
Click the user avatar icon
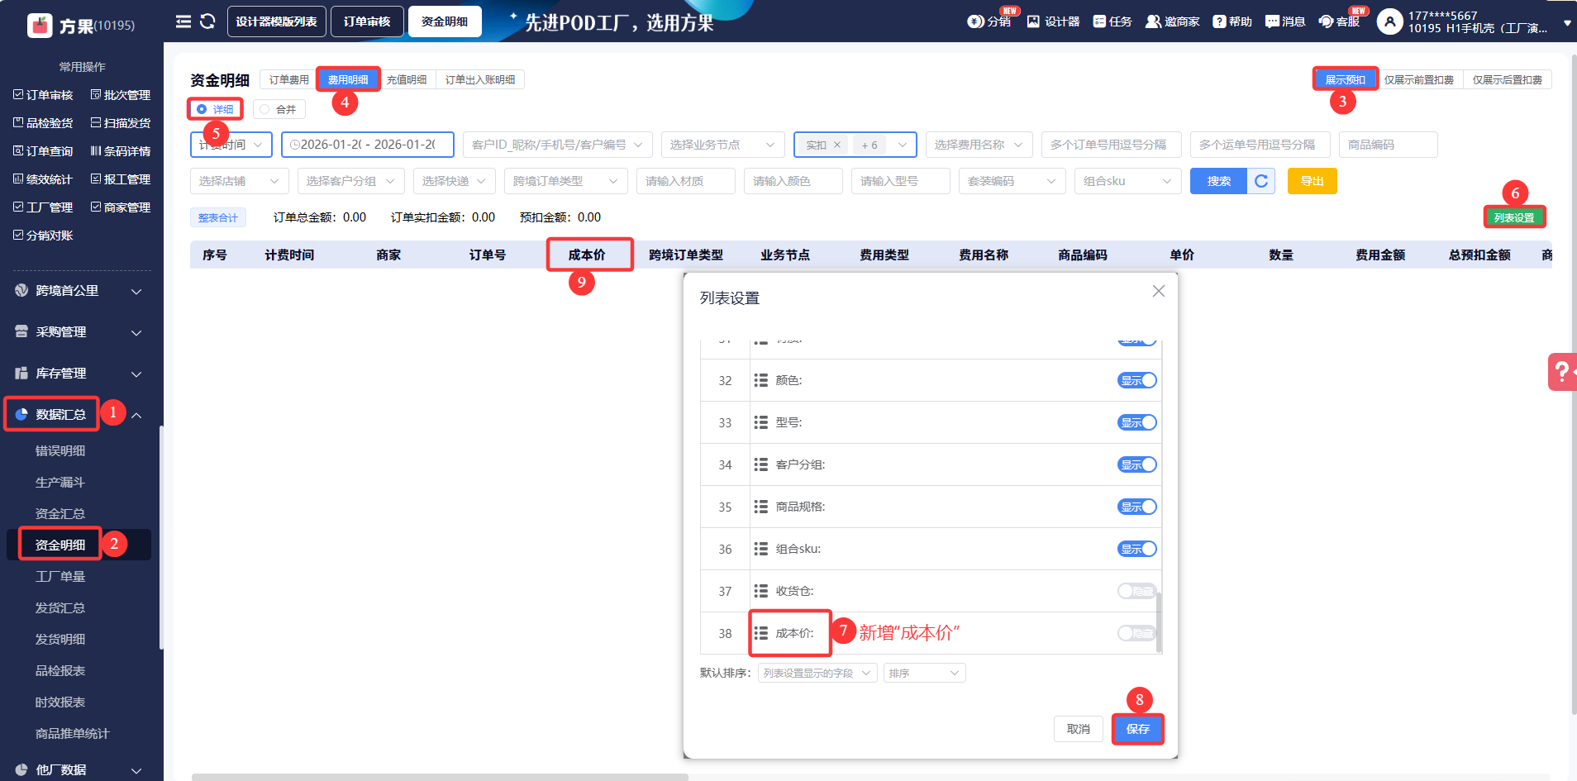(1389, 21)
